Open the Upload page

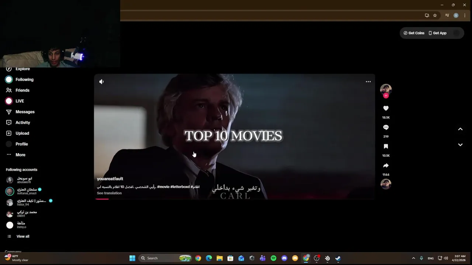click(x=22, y=133)
